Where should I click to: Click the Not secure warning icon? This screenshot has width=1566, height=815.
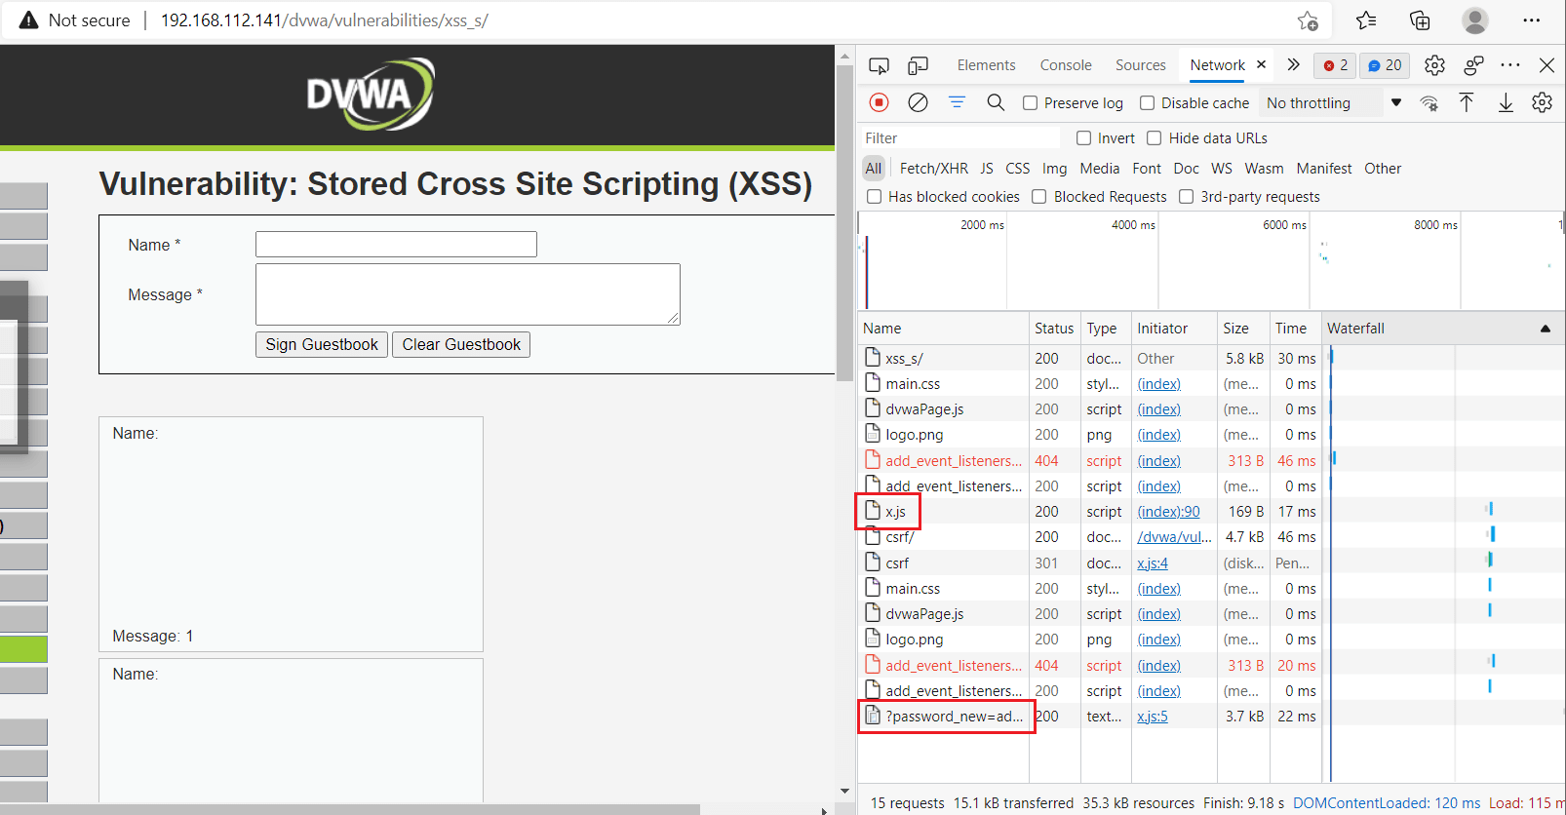tap(29, 20)
